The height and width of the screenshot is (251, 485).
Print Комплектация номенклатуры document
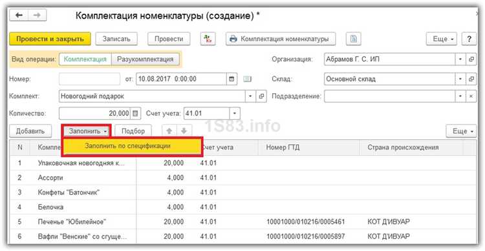tap(281, 39)
